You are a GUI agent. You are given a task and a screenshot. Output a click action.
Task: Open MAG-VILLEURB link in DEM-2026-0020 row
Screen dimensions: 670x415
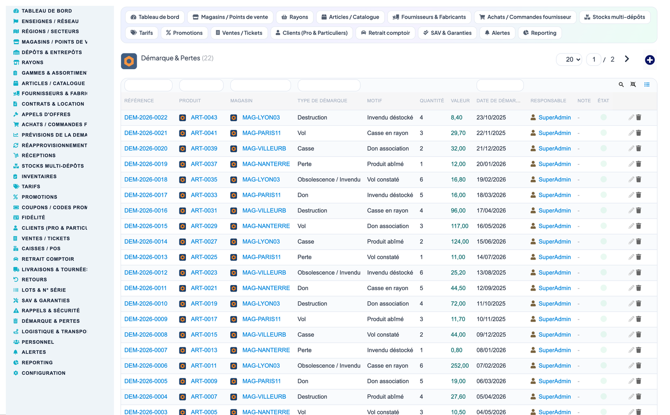264,149
